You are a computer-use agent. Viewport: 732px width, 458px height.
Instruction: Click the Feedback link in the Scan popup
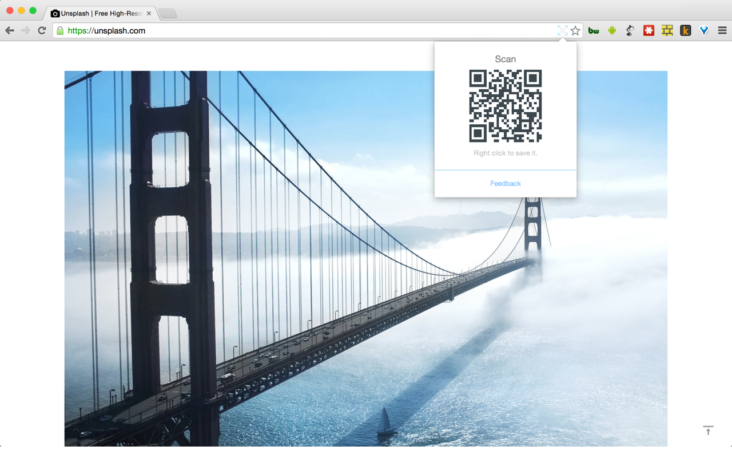click(x=506, y=183)
